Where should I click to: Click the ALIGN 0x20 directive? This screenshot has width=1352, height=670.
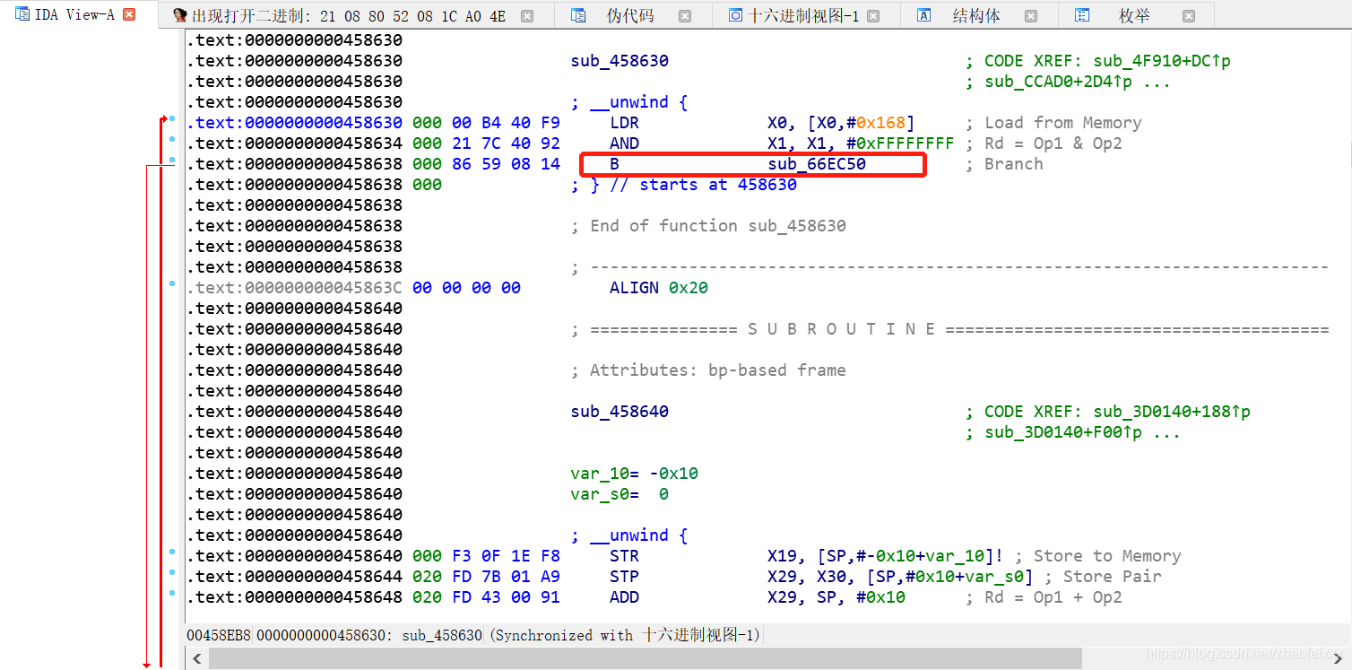(659, 288)
